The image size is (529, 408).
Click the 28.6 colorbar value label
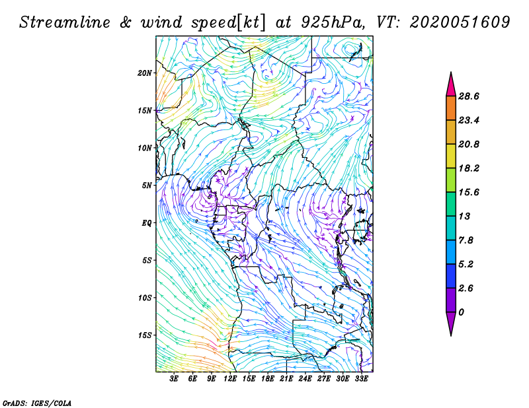[469, 97]
